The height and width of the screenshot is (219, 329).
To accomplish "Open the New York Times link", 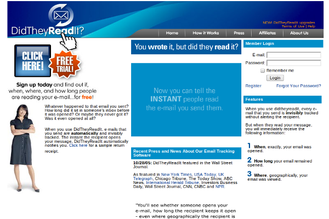I will [176, 174].
